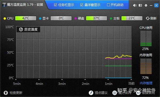160x97 pixels.
Task: Click the CPU temperature bar showing 42℃
Action: pos(26,18)
